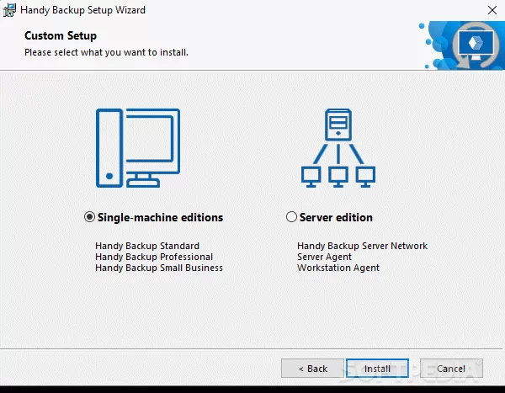Cancel the setup wizard
The height and width of the screenshot is (393, 505).
(451, 369)
